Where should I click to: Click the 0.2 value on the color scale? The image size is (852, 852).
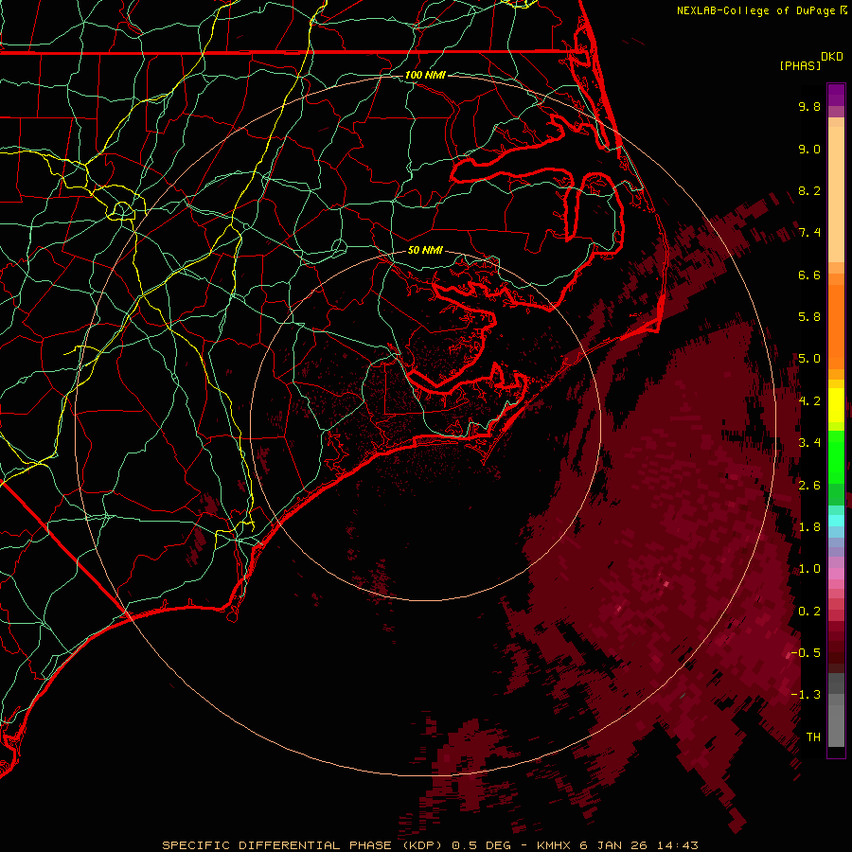pyautogui.click(x=809, y=612)
